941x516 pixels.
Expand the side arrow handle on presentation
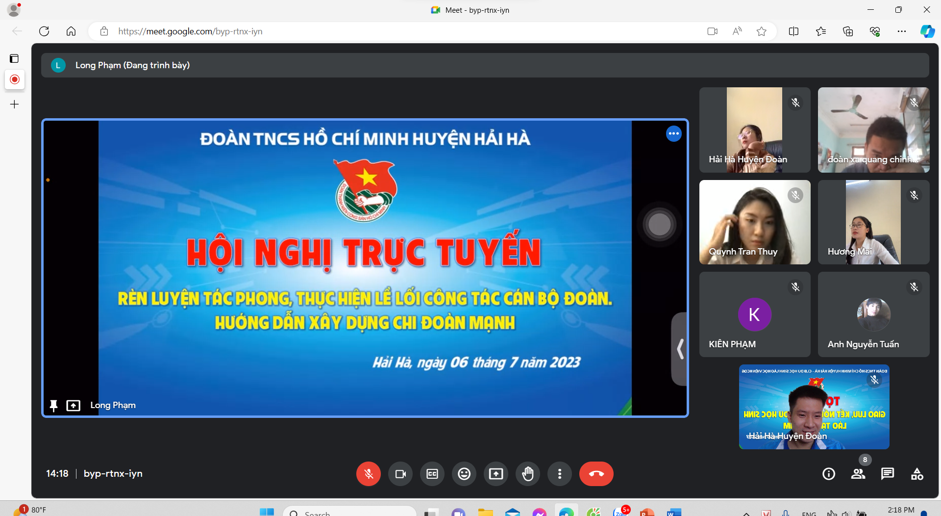pos(680,349)
